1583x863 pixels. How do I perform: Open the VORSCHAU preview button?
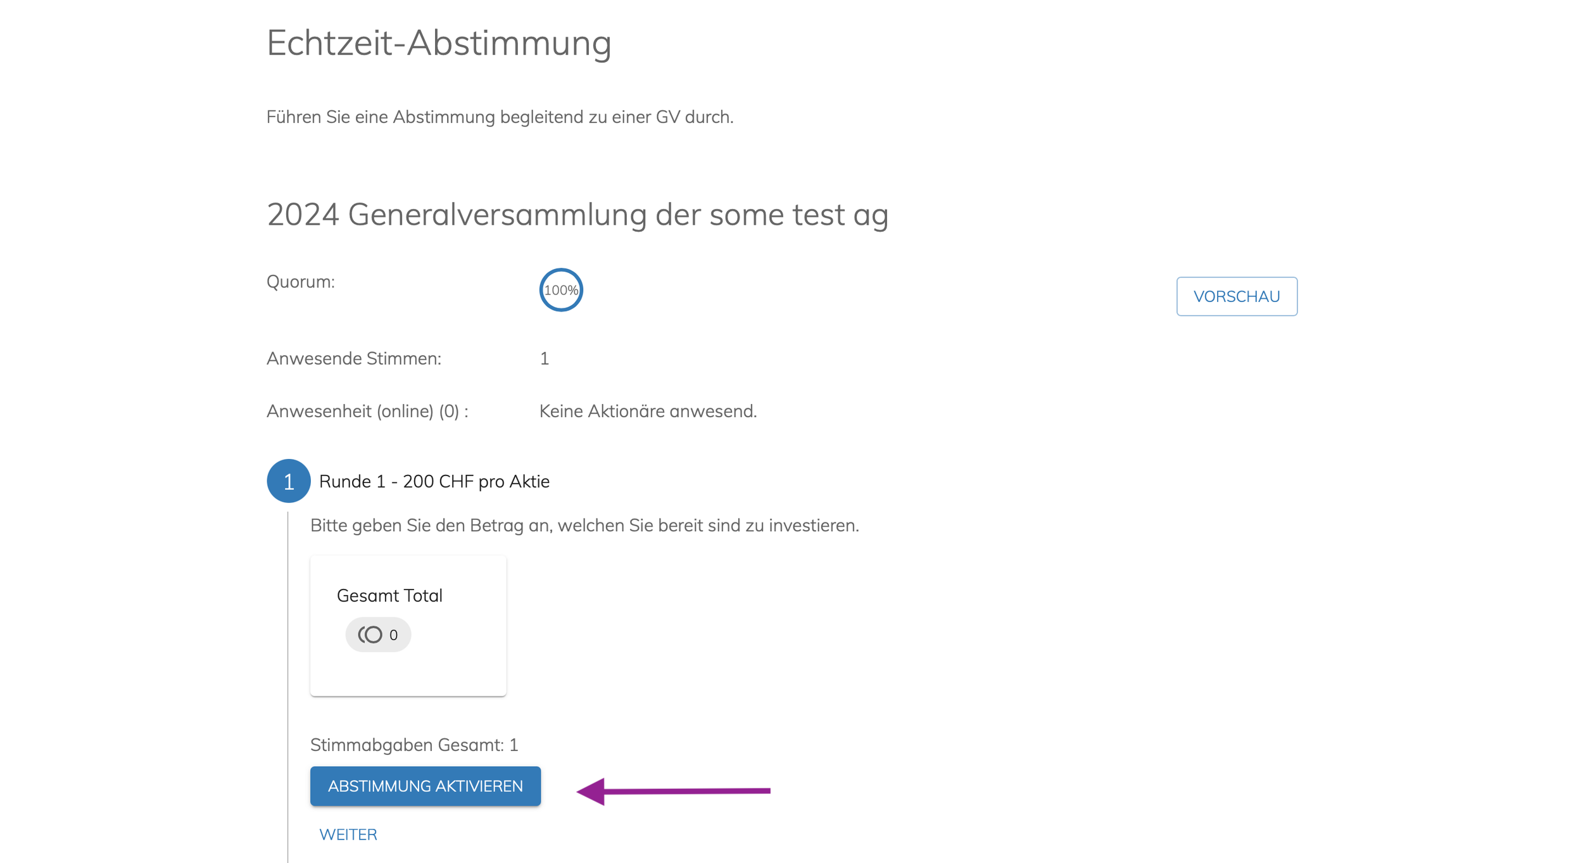click(1236, 296)
